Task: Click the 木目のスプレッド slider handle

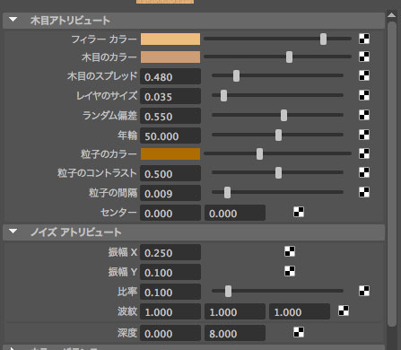Action: [236, 75]
